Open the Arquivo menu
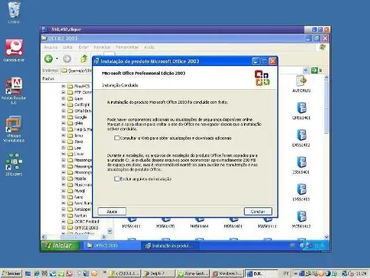 50,47
